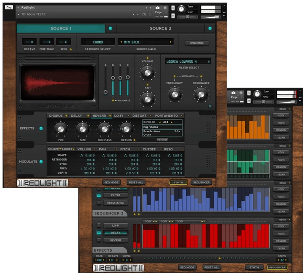Viewport: 307px width, 276px height.
Task: Toggle the Effects section on/off light
Action: click(41, 129)
